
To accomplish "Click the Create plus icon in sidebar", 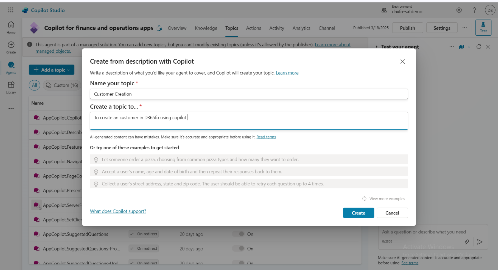I will coord(11,47).
